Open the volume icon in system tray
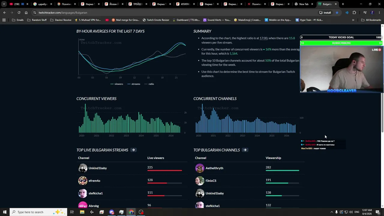The image size is (384, 216). [351, 212]
